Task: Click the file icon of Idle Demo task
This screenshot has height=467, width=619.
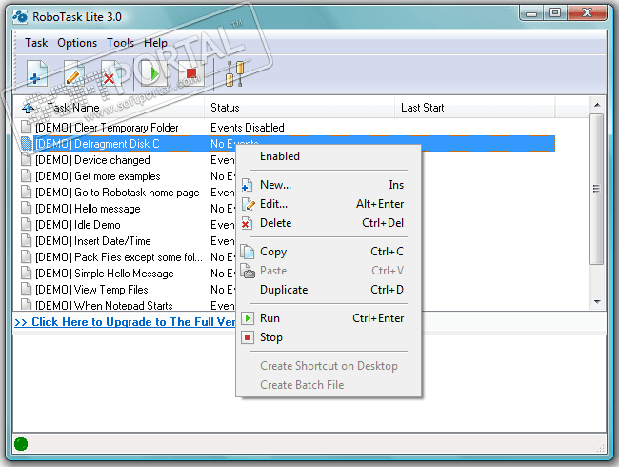Action: click(x=27, y=224)
